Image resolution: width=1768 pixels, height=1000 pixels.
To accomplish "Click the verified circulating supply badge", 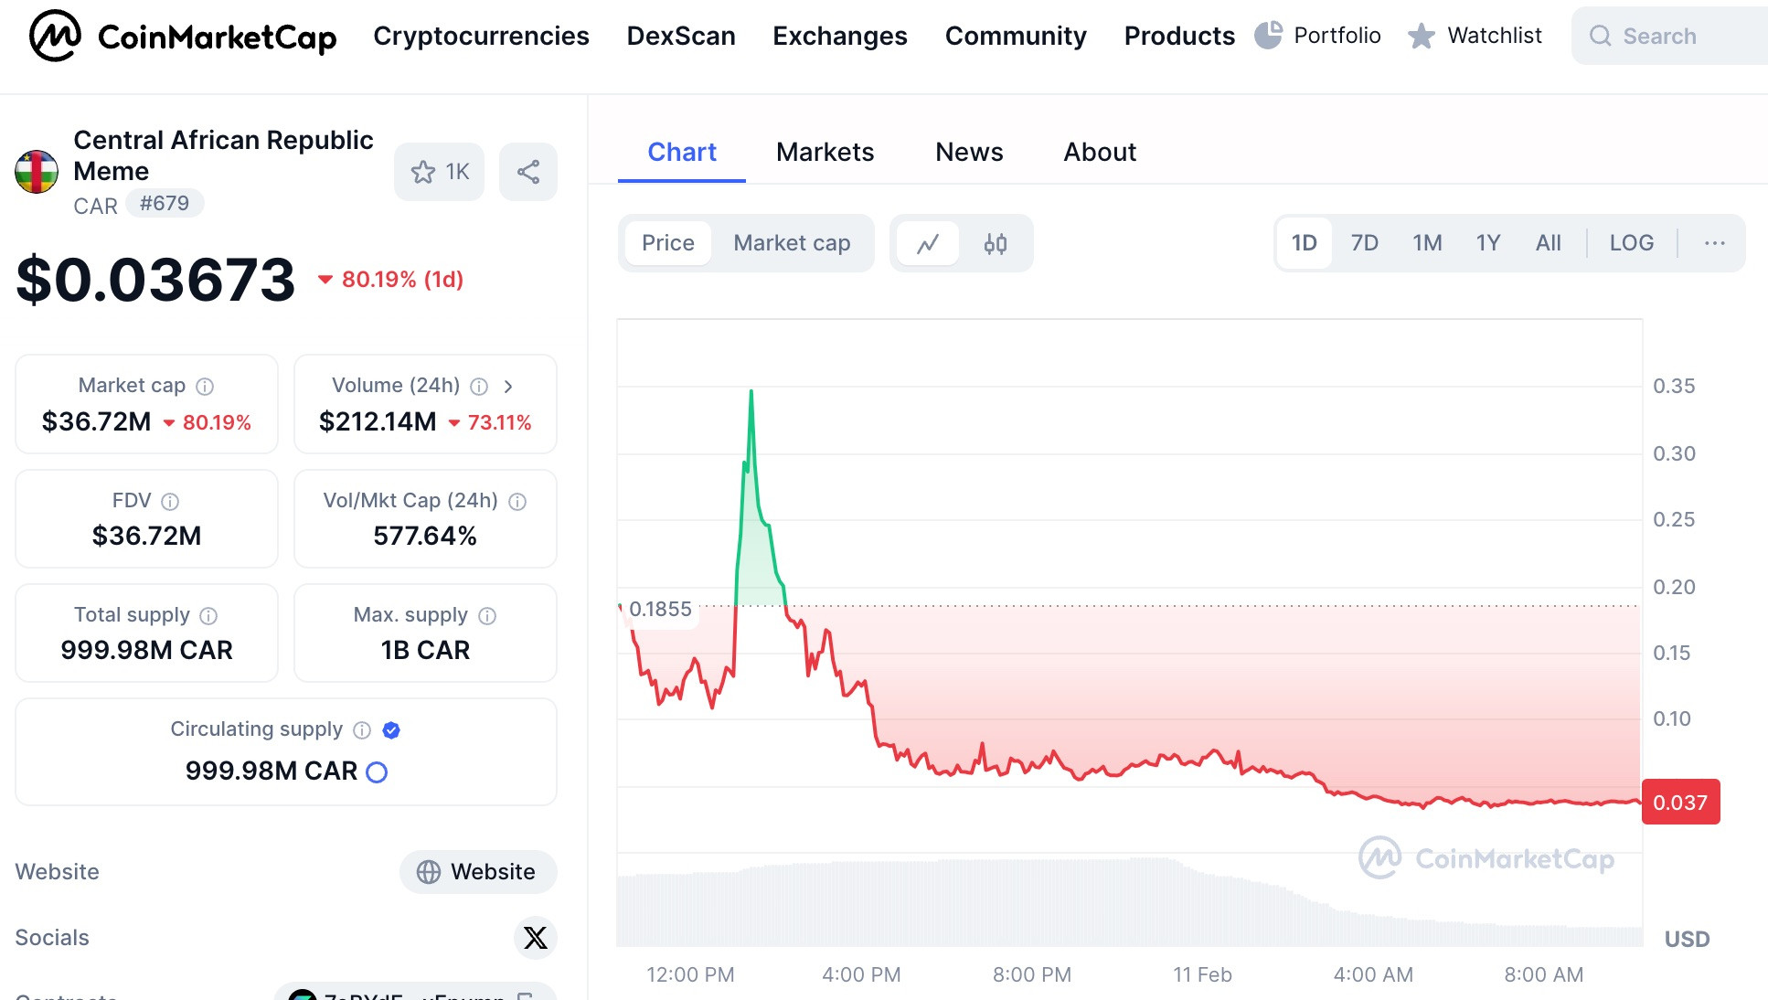I will 391,730.
